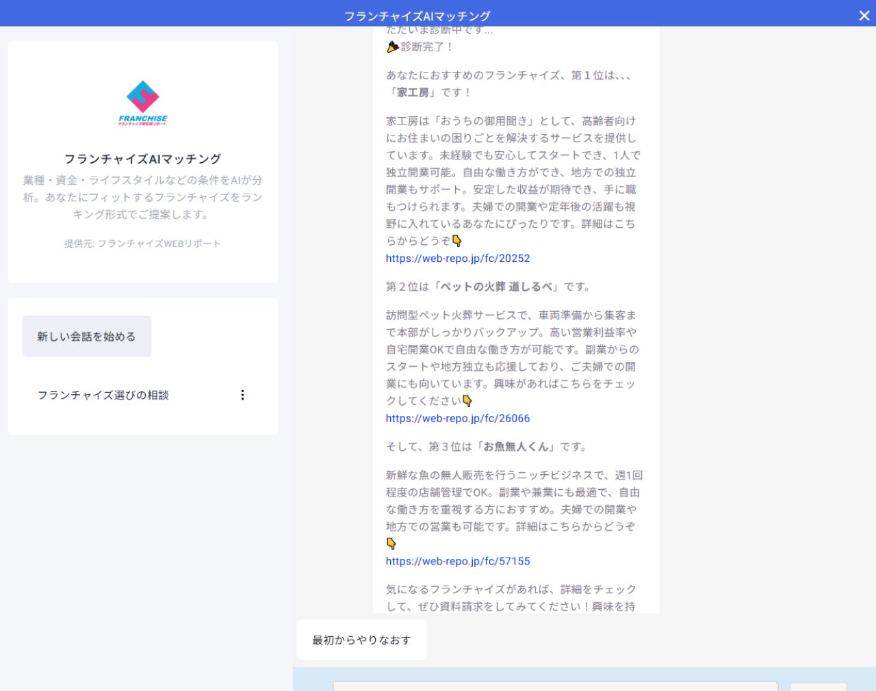Image resolution: width=876 pixels, height=691 pixels.
Task: Open the web-repo.jp/fc/20252 link
Action: point(458,259)
